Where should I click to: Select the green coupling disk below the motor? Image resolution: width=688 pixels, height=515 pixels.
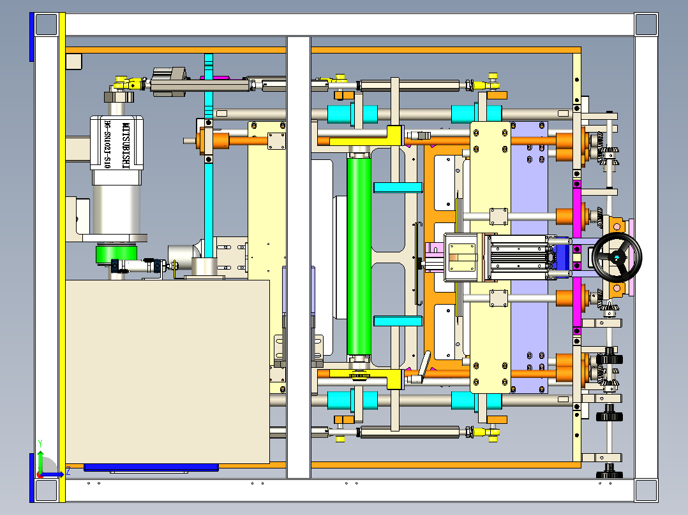click(116, 254)
